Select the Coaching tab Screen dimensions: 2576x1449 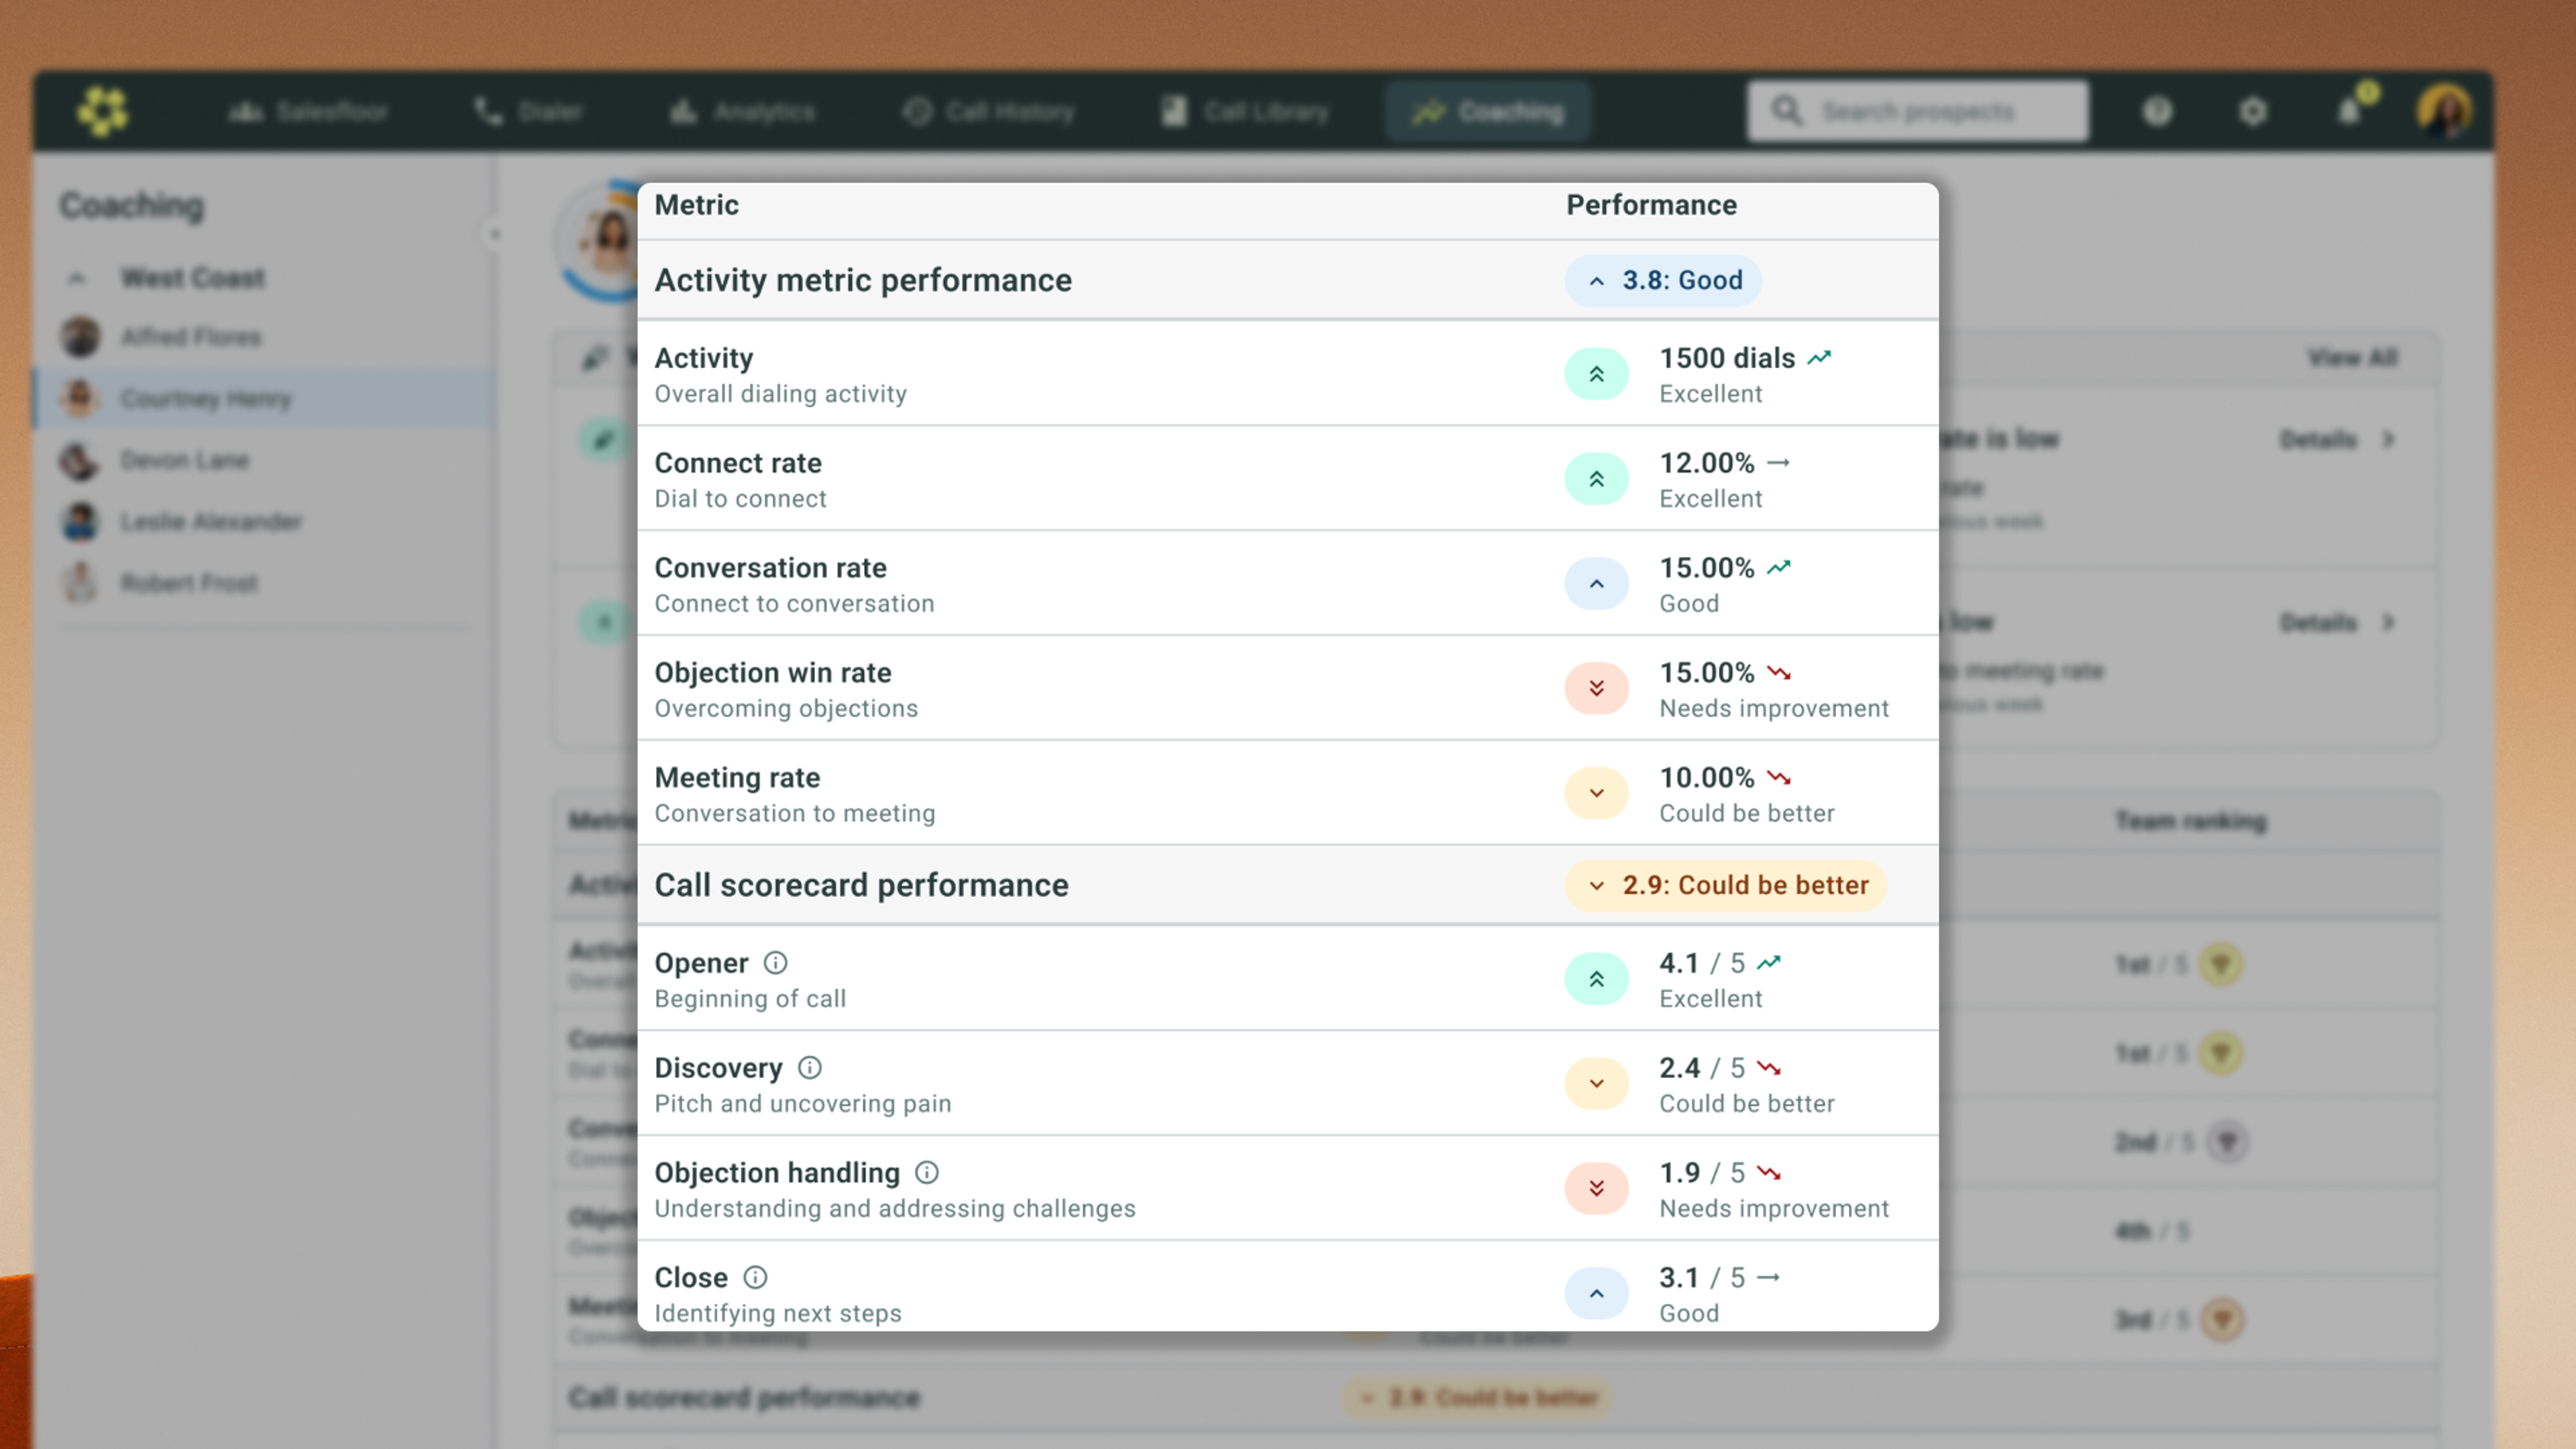[1488, 111]
